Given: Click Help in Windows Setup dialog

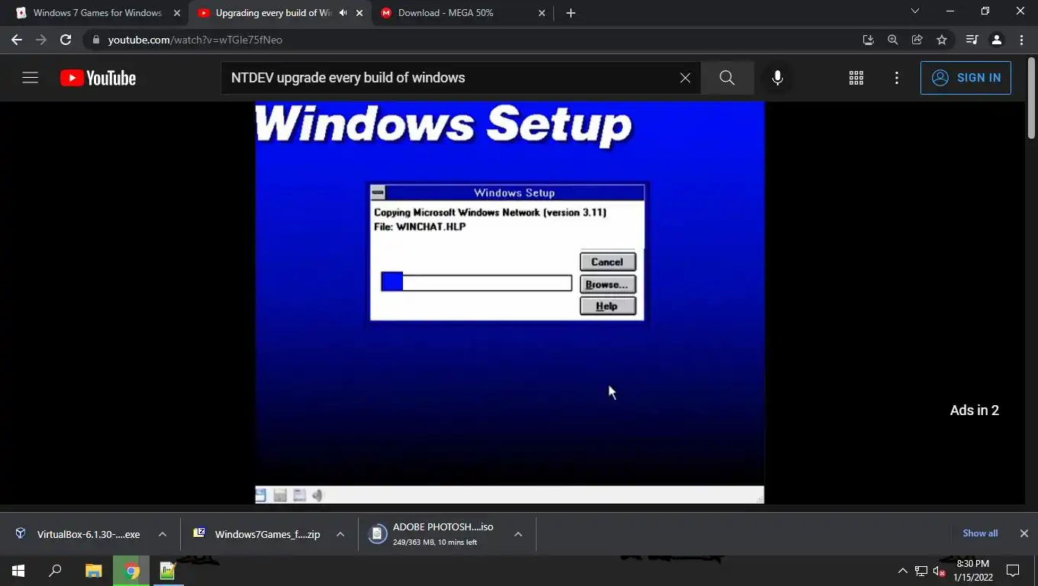Looking at the screenshot, I should [x=608, y=306].
